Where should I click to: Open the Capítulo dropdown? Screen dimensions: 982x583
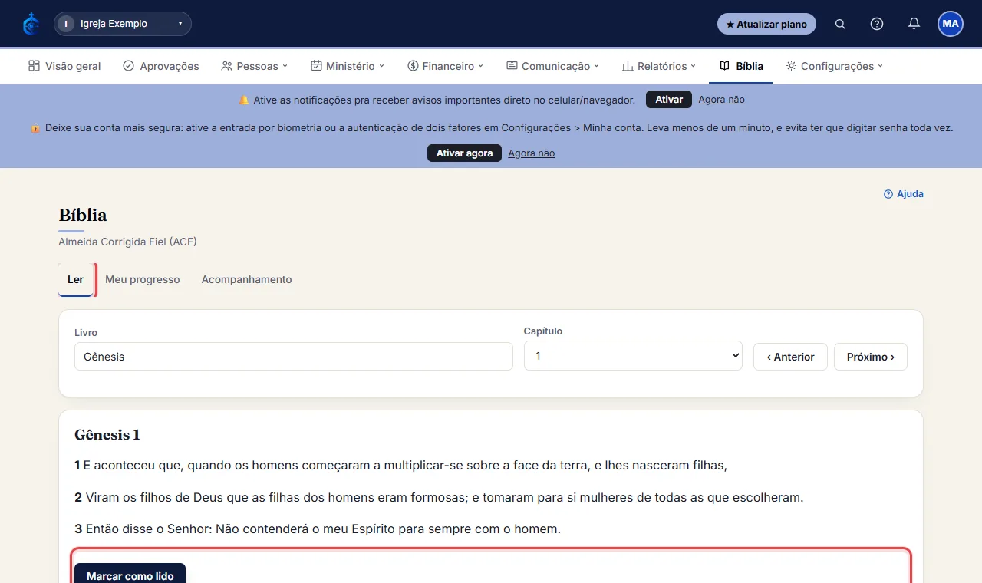pos(633,356)
